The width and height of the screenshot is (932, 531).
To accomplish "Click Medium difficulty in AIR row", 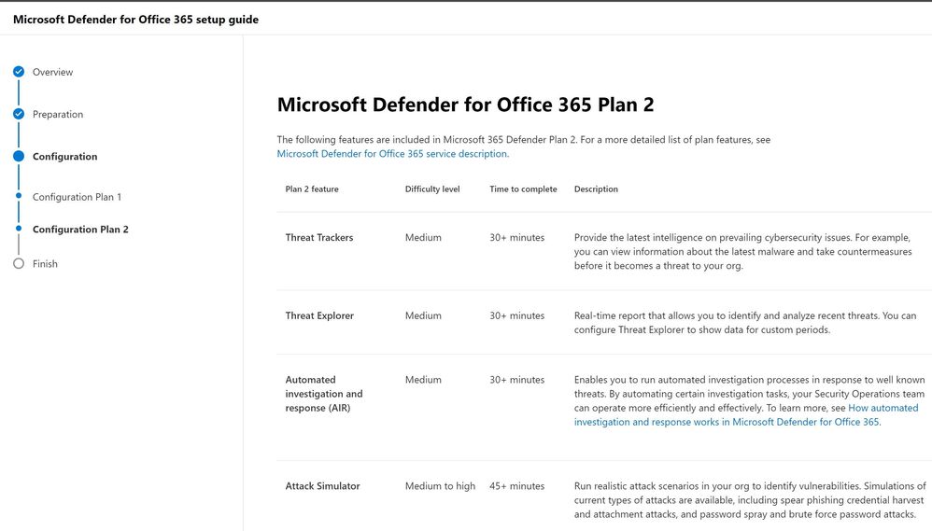I will point(423,380).
